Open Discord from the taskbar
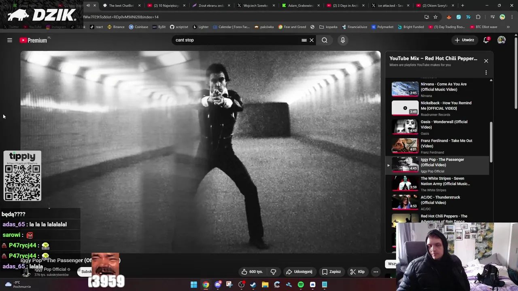Screen dimensions: 518x291 click(218, 285)
